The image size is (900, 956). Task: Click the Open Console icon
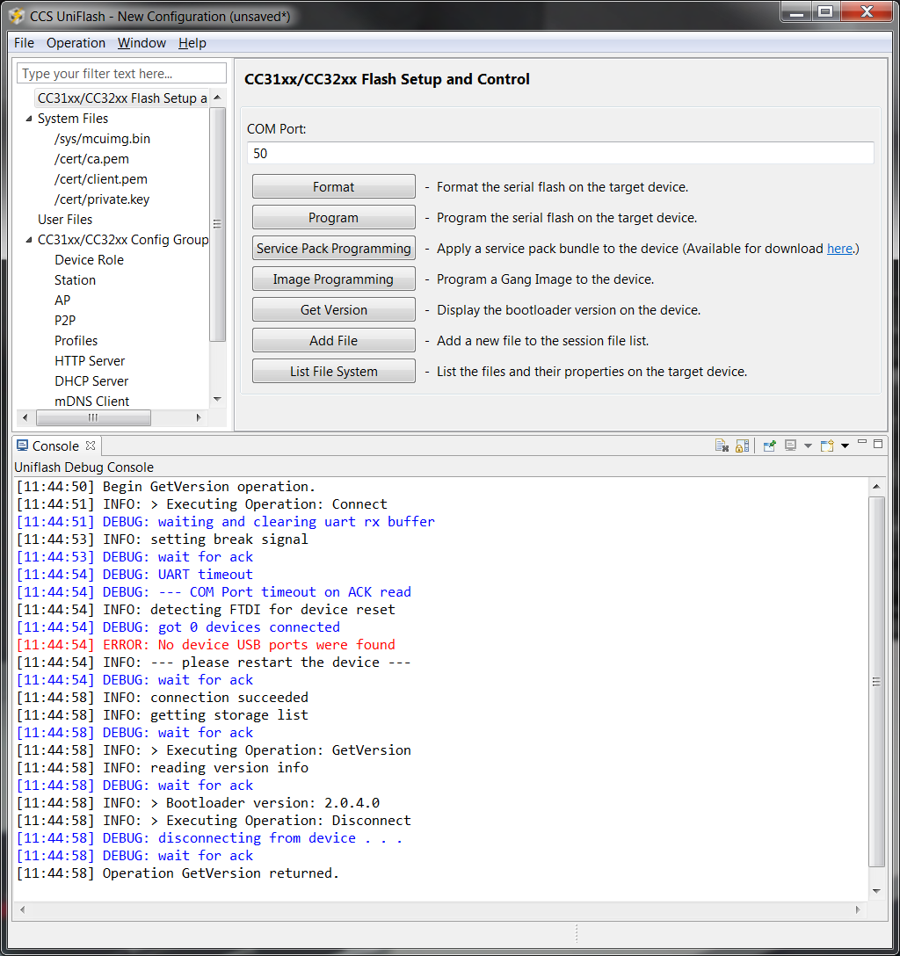click(x=827, y=445)
